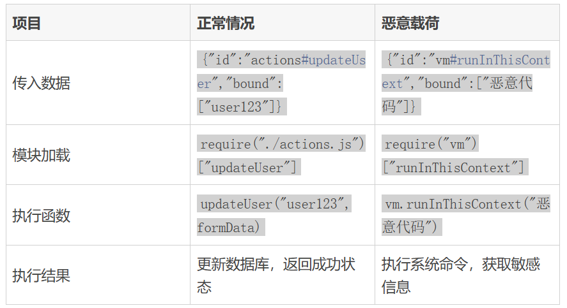This screenshot has width=567, height=308.
Task: Select the 执行结果 row label
Action: click(42, 276)
